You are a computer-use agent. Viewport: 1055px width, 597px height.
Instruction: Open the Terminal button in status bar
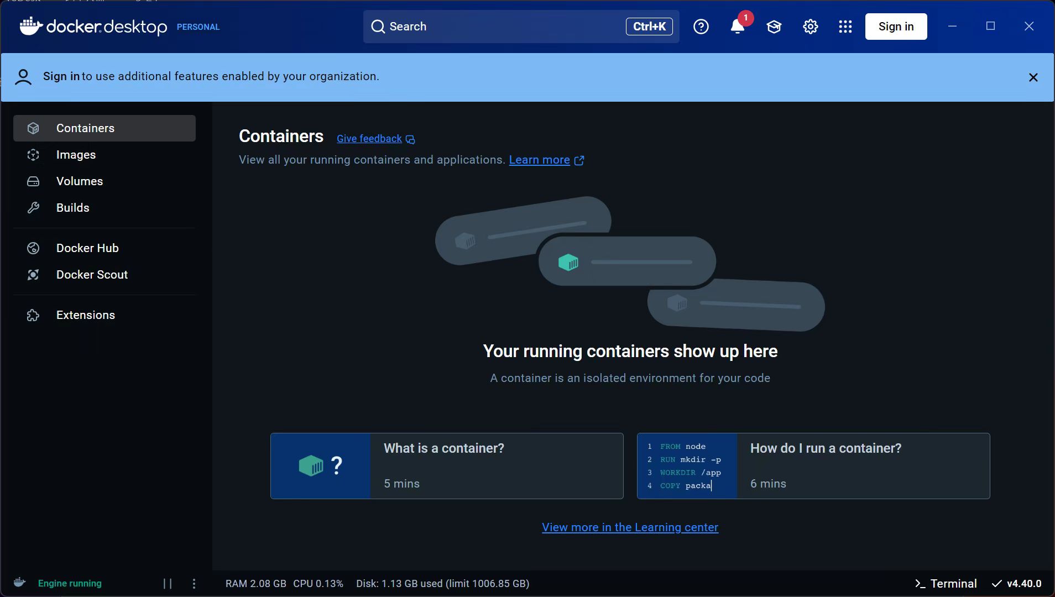pos(946,584)
